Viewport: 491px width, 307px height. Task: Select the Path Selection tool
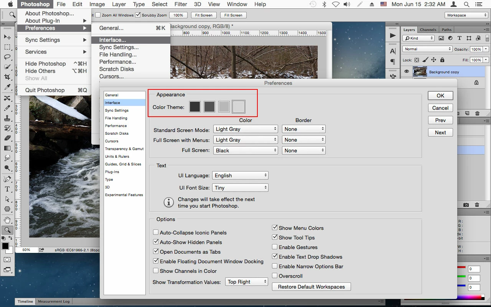[7, 199]
